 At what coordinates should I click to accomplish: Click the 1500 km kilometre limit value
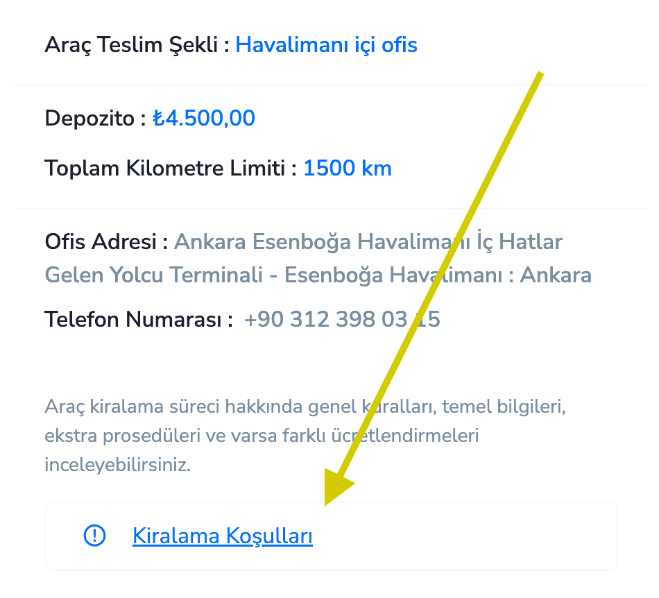tap(347, 168)
